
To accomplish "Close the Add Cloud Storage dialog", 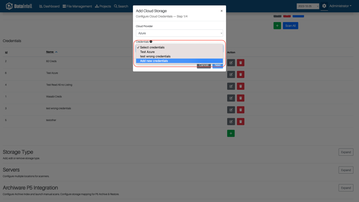I will [x=222, y=11].
